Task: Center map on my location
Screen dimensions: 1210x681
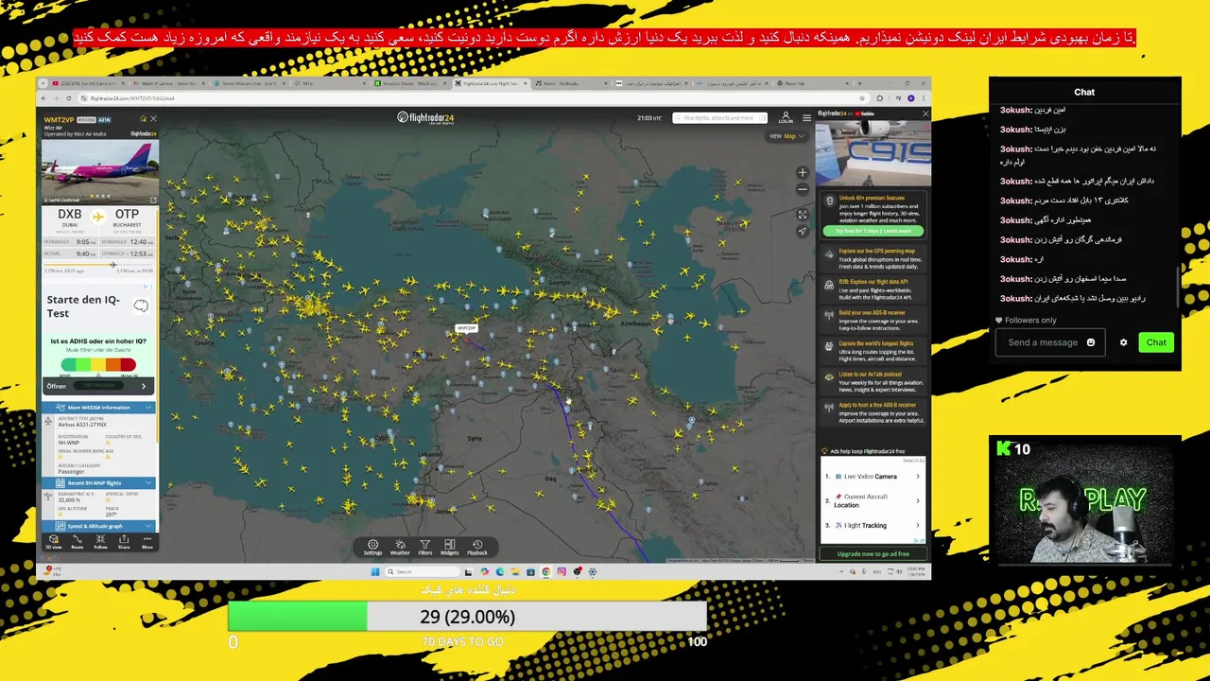Action: click(803, 231)
